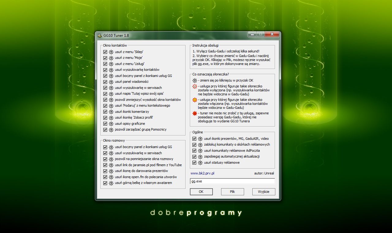
Task: Click the 'Co oznaczają słoneczka?' heading
Action: click(x=211, y=74)
